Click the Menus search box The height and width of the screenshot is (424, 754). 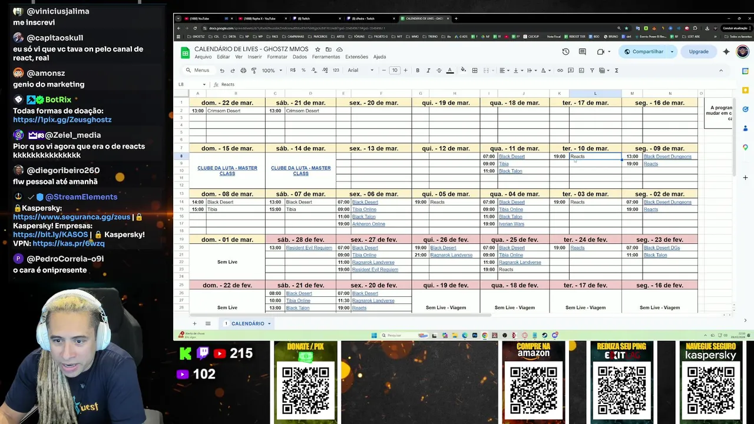point(198,70)
